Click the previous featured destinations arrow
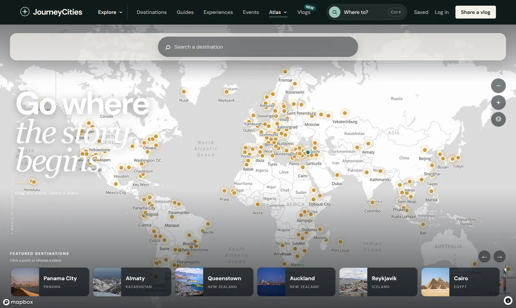The height and width of the screenshot is (308, 516). (x=484, y=257)
